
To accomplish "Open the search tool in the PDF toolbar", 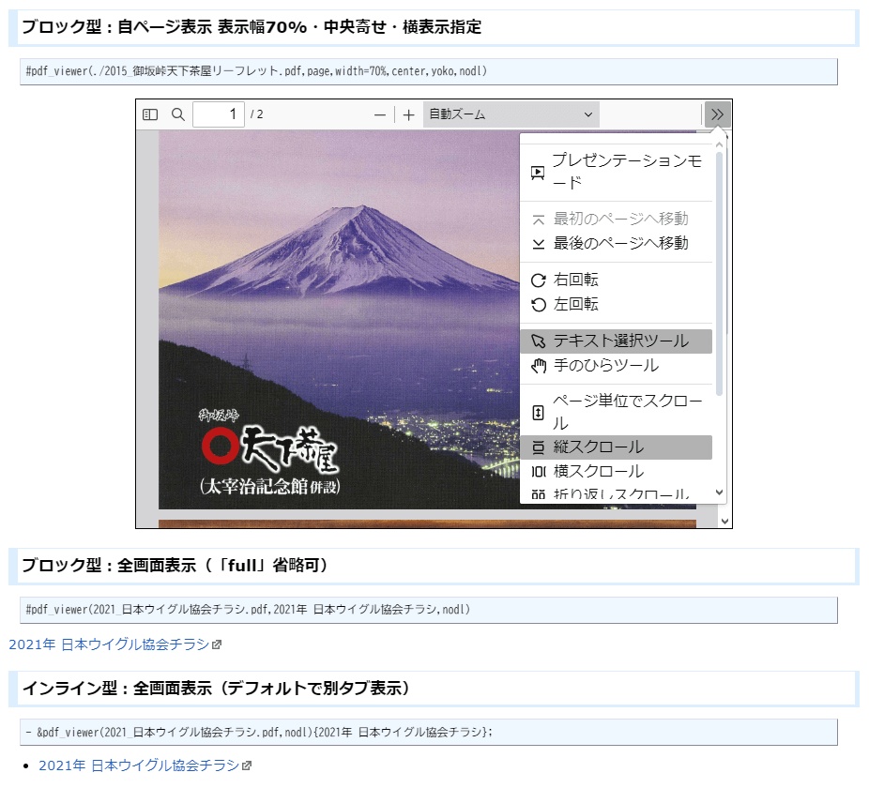I will pyautogui.click(x=176, y=114).
